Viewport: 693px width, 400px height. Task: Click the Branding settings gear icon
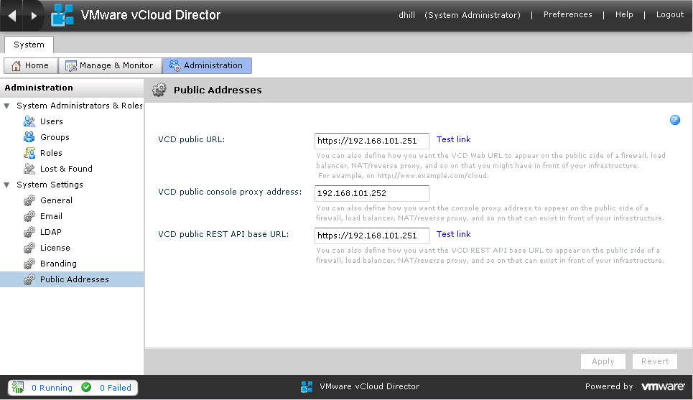29,264
